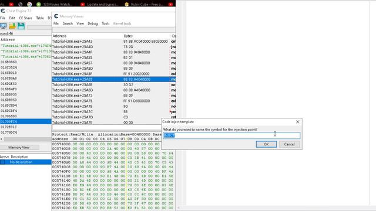Select disassembler row Tutorial-i386.exe+25A57
This screenshot has width=376, height=211.
(113, 63)
